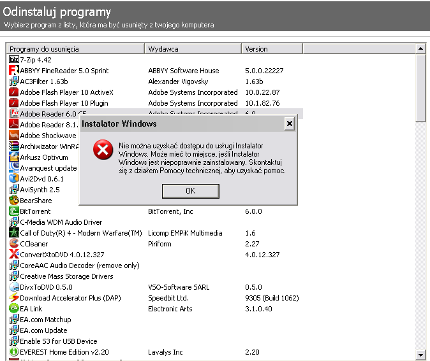Click the Creative Mass Storage Drivers icon
This screenshot has width=430, height=361.
click(13, 276)
